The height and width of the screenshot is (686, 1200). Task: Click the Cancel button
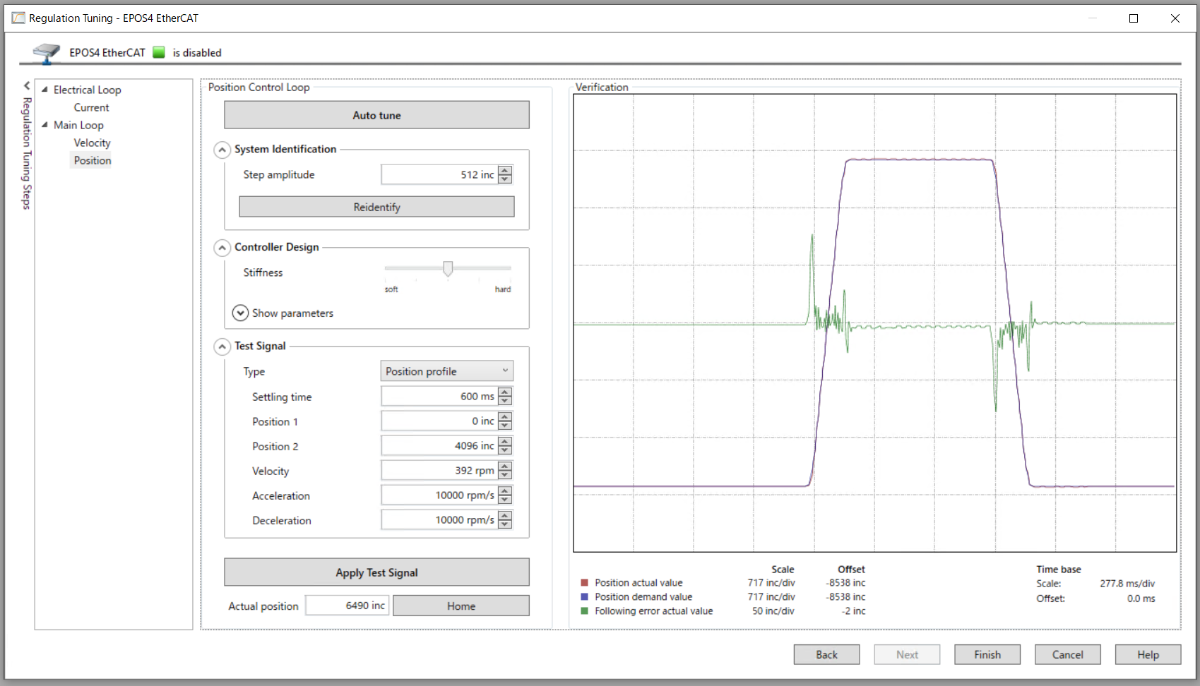pyautogui.click(x=1068, y=654)
